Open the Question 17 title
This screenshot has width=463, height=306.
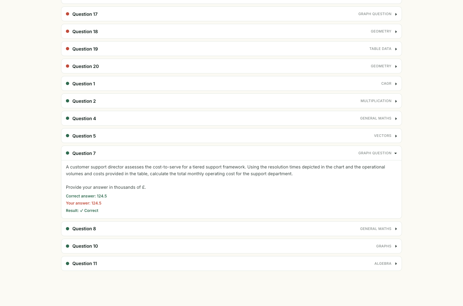pyautogui.click(x=85, y=14)
